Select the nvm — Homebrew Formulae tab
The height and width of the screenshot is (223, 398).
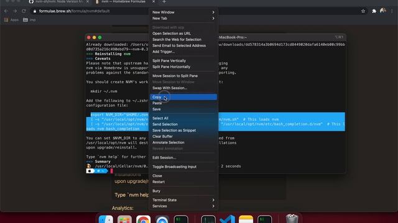click(124, 2)
